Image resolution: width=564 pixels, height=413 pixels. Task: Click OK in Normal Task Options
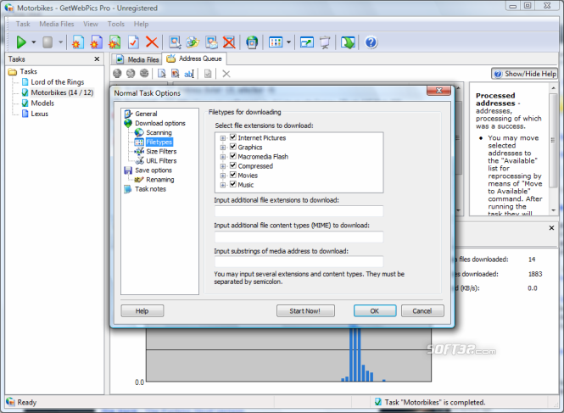(x=375, y=311)
